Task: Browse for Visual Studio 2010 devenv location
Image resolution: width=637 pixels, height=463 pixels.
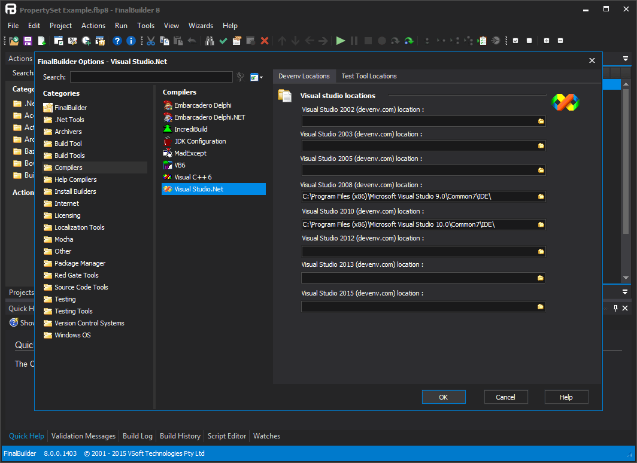Action: pyautogui.click(x=541, y=224)
